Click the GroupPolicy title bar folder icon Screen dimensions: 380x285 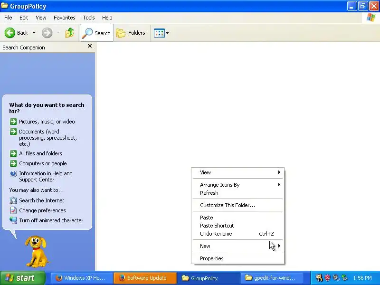pos(4,6)
